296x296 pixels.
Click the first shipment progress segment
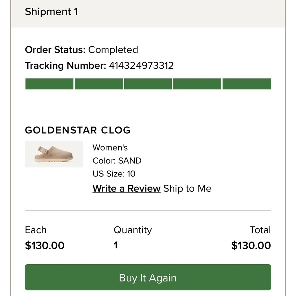49,84
